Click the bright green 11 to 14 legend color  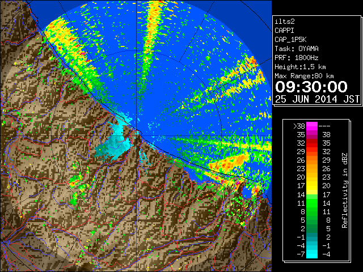tap(312, 203)
